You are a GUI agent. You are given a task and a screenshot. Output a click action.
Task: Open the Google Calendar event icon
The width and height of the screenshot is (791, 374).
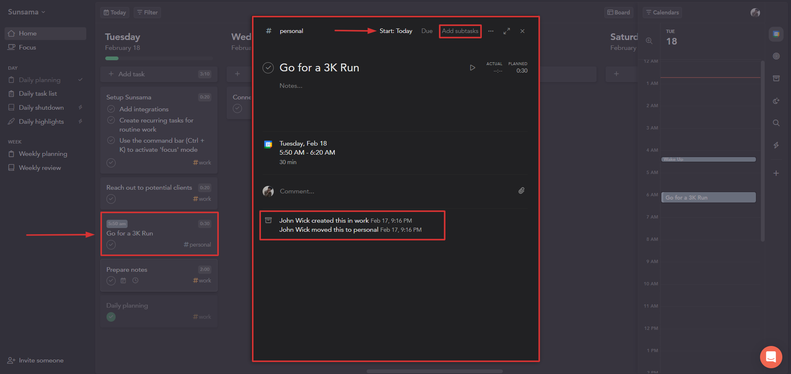click(x=268, y=144)
